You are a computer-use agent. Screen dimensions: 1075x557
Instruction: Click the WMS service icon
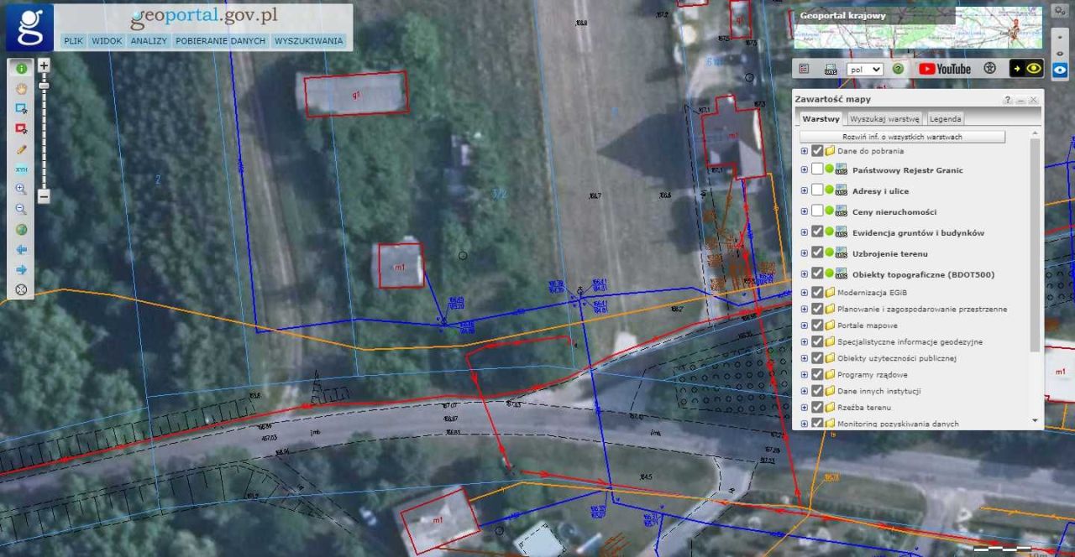click(831, 69)
